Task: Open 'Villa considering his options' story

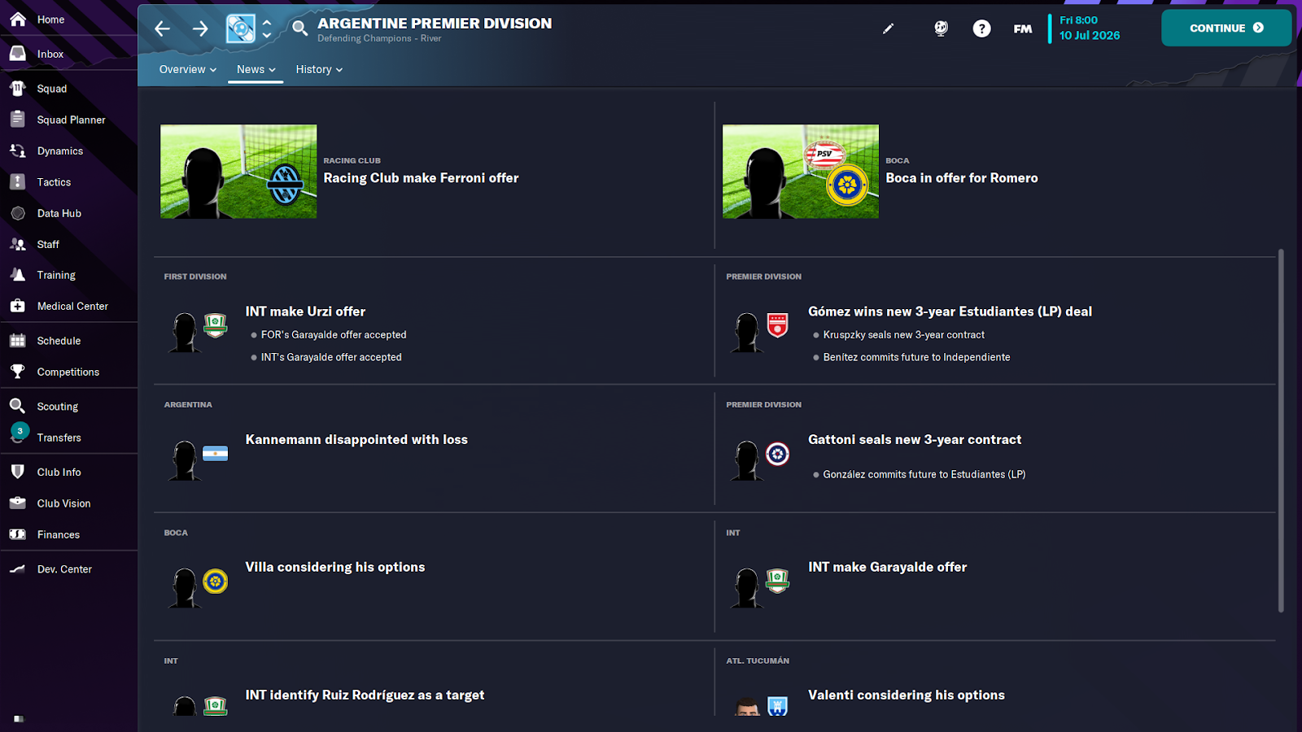Action: 335,567
